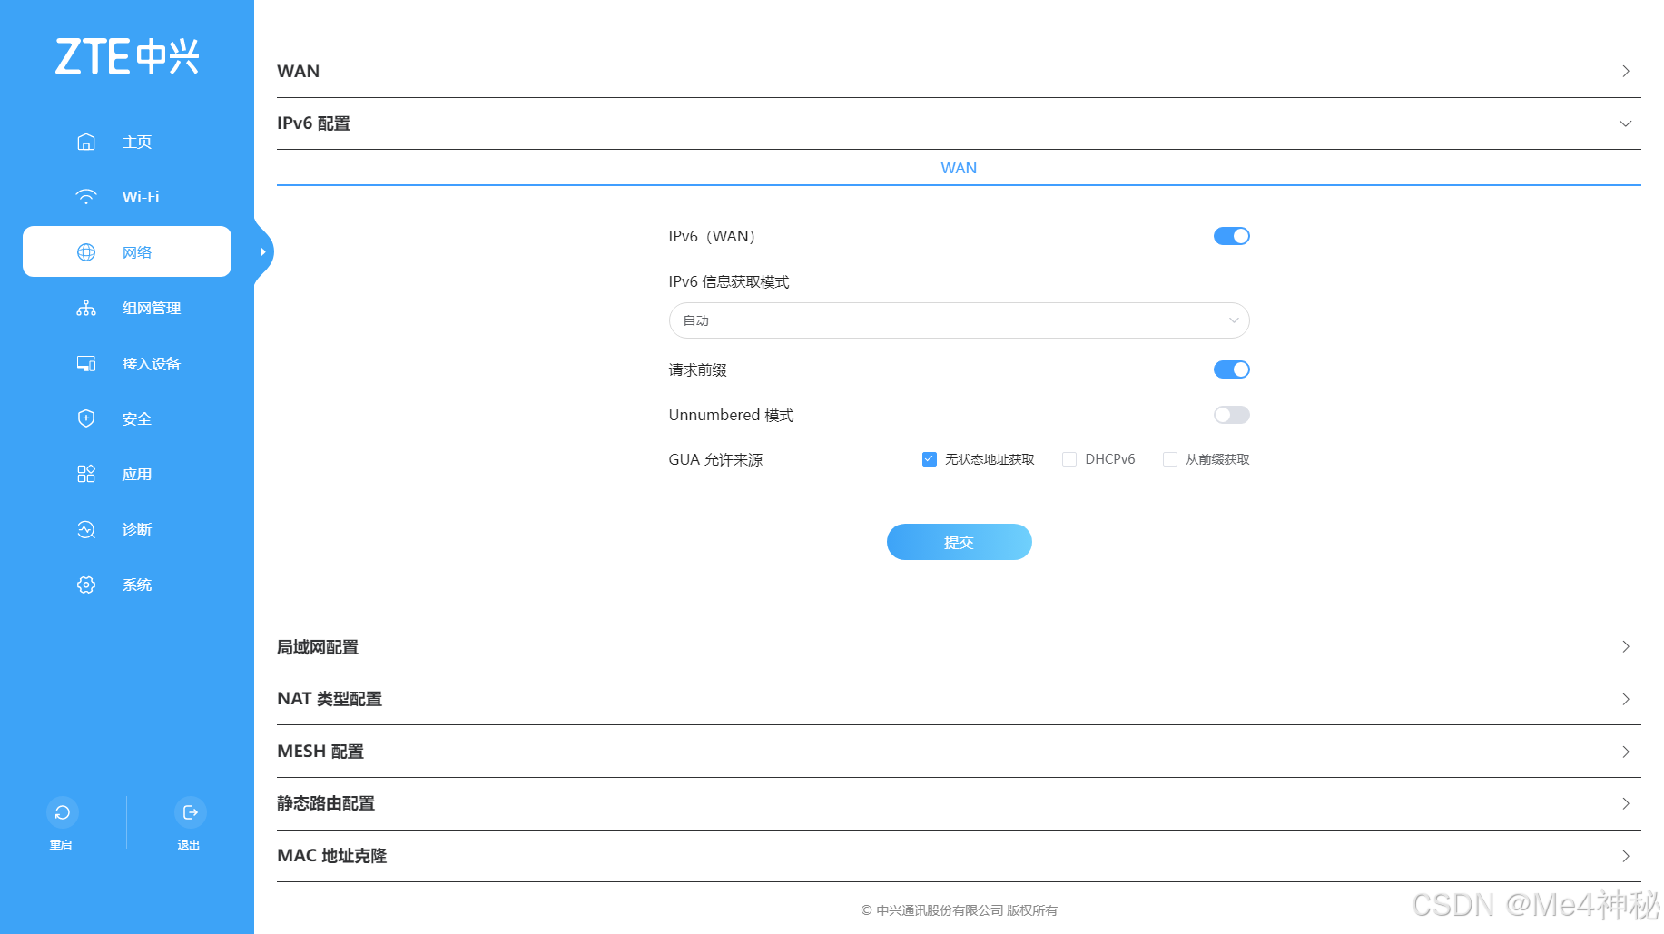
Task: Expand the 静态路由配置 section chevron
Action: tap(1625, 803)
